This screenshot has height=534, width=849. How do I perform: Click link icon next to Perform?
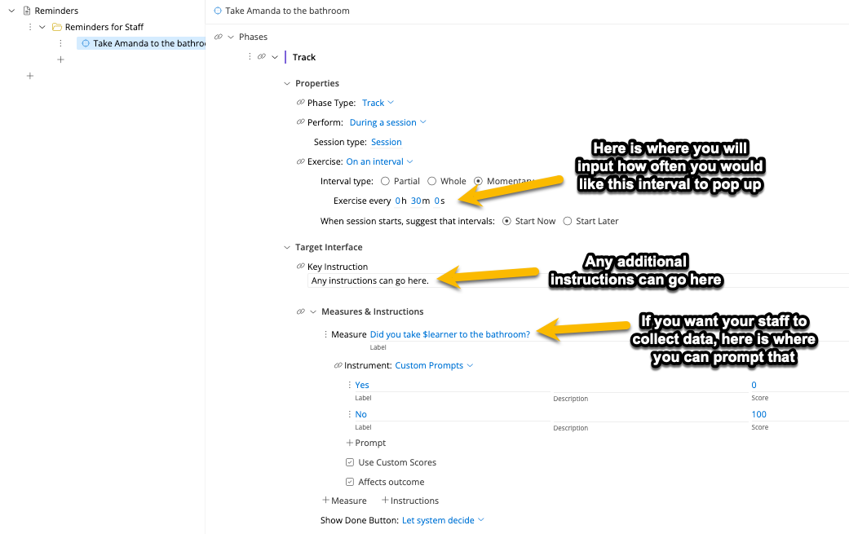tap(300, 121)
